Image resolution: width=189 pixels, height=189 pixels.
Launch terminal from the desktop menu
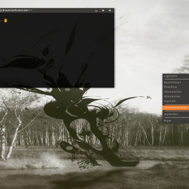tap(176, 82)
